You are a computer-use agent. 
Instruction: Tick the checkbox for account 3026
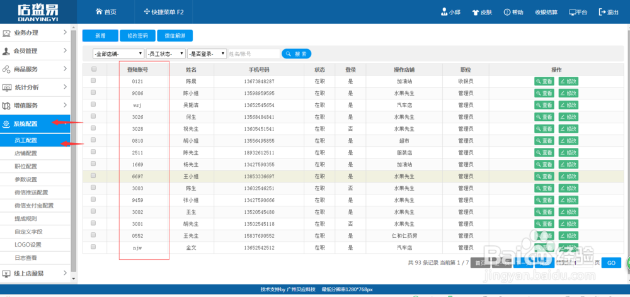[x=94, y=116]
